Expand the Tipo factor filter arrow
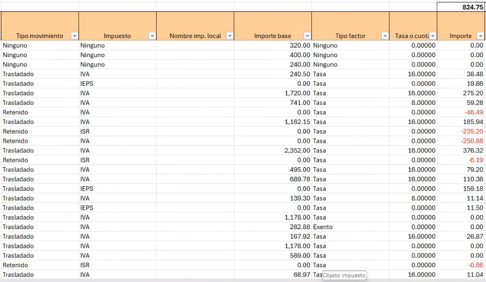 coord(385,36)
